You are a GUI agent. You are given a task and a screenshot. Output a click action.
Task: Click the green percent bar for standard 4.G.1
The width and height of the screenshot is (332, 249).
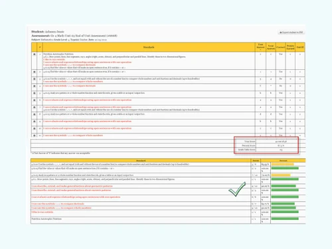[x=285, y=179]
